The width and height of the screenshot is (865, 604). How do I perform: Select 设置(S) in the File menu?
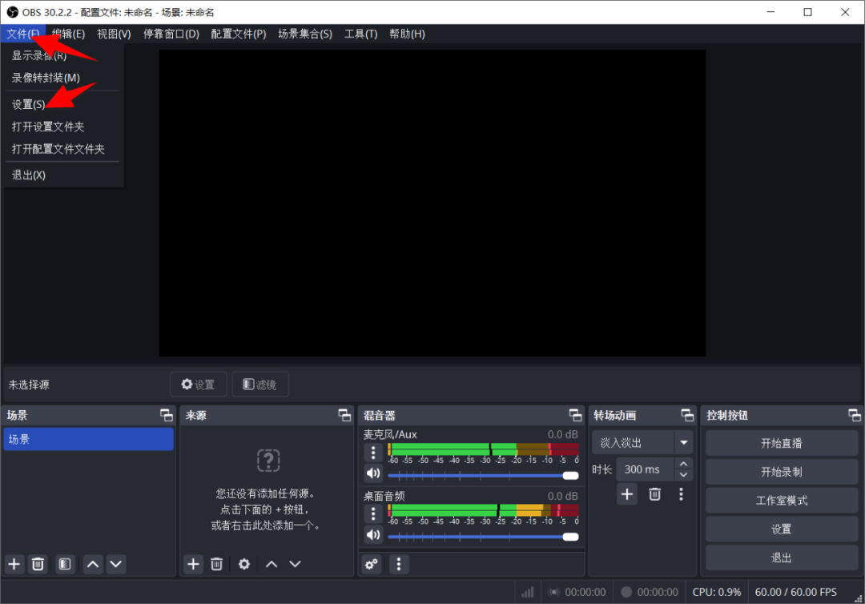tap(29, 104)
